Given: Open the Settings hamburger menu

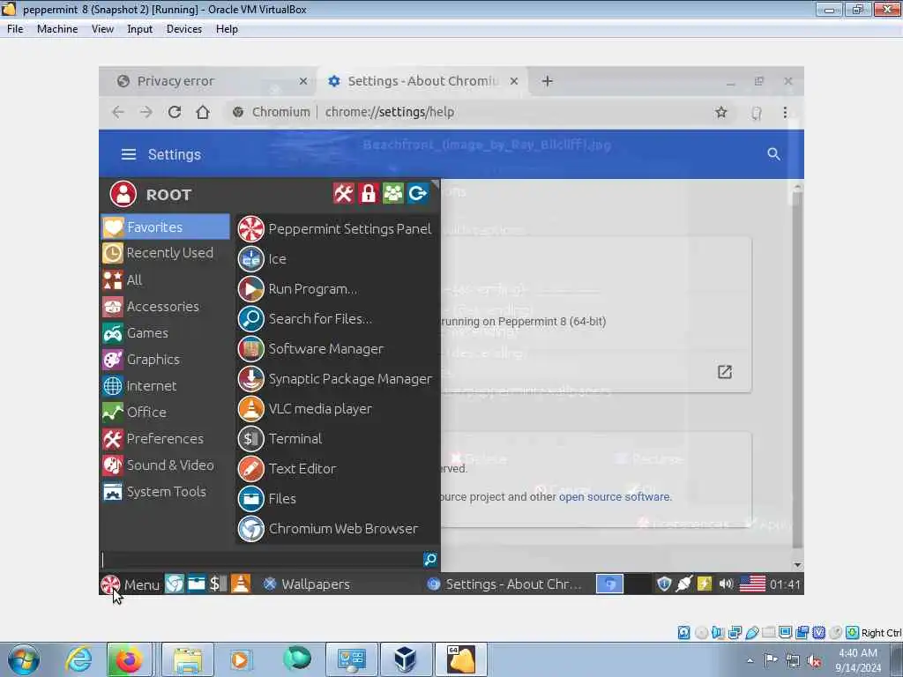Looking at the screenshot, I should pyautogui.click(x=129, y=154).
